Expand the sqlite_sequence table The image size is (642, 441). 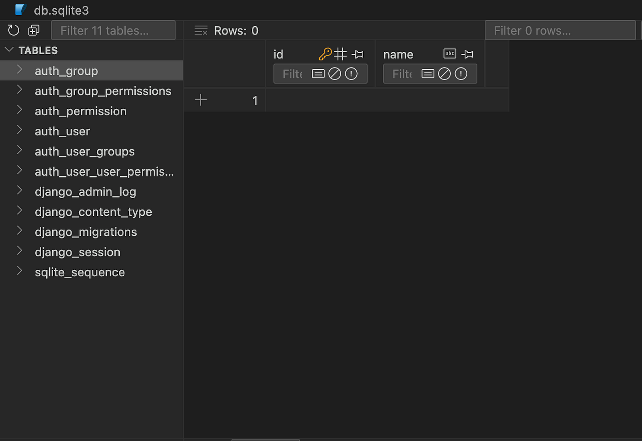coord(19,271)
